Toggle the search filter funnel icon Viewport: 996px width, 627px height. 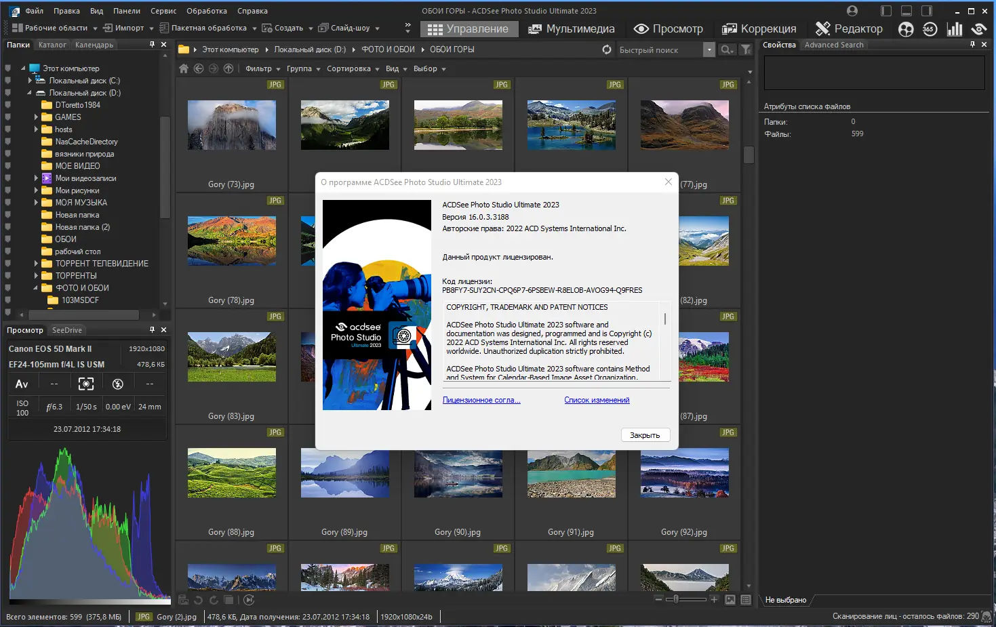point(746,49)
